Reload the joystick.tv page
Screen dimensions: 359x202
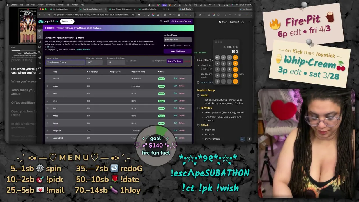(x=49, y=15)
